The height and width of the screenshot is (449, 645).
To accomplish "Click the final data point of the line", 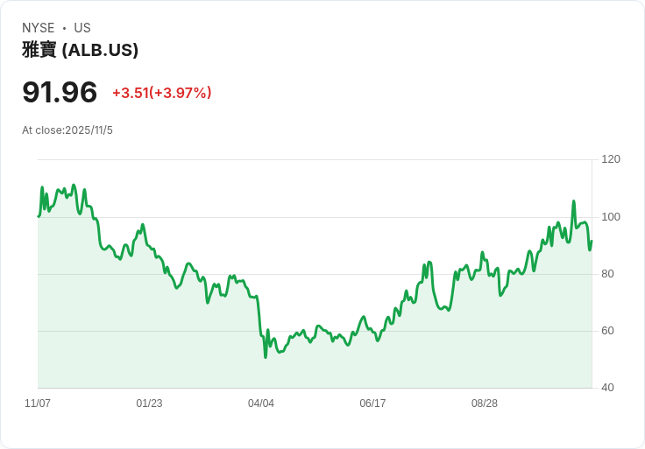I will point(592,242).
